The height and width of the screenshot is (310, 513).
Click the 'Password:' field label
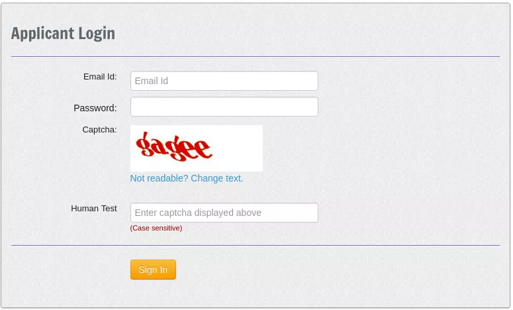tap(95, 108)
